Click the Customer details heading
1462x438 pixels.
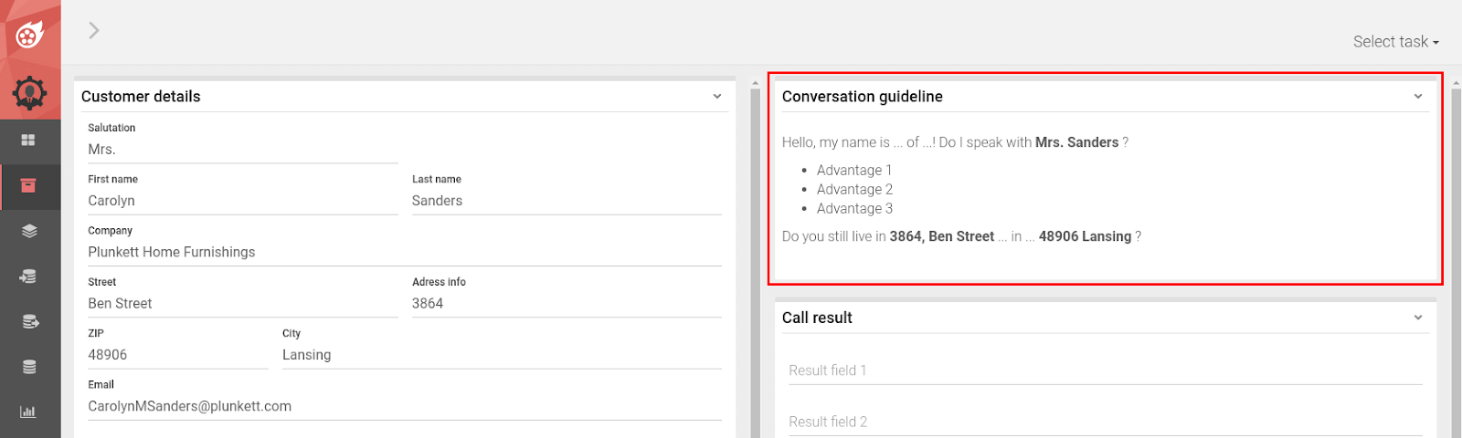(141, 96)
